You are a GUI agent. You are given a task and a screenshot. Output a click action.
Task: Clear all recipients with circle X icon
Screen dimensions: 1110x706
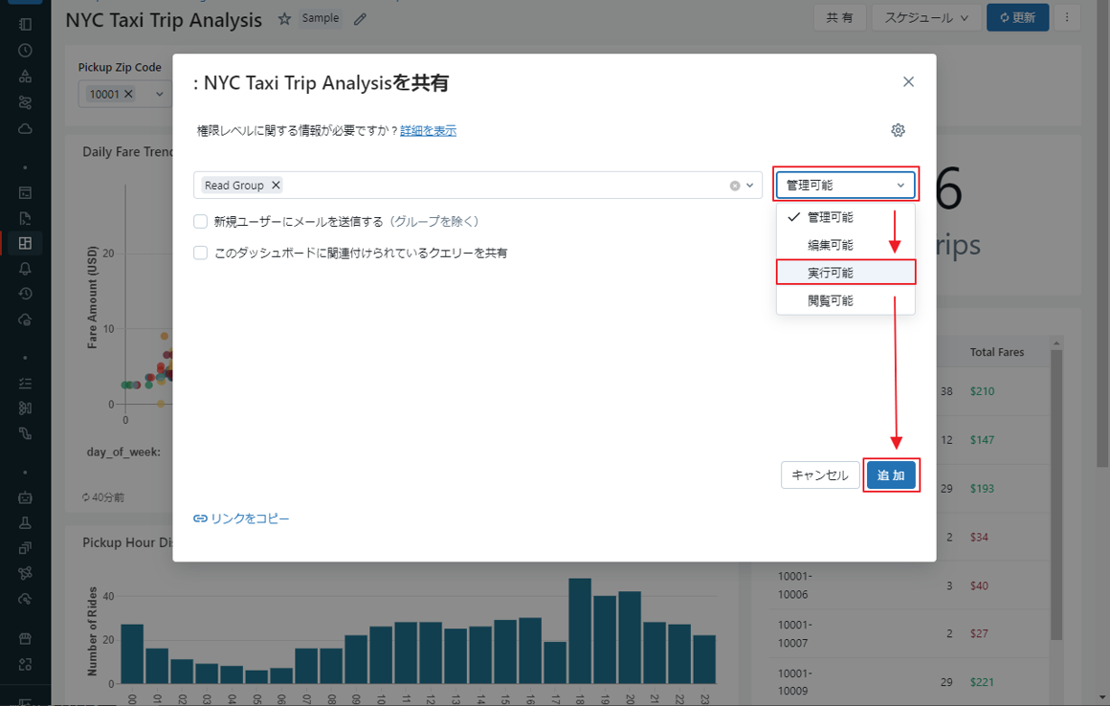[x=735, y=186]
